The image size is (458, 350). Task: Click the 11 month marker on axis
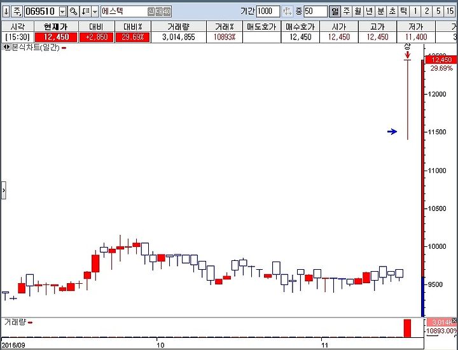(x=324, y=345)
